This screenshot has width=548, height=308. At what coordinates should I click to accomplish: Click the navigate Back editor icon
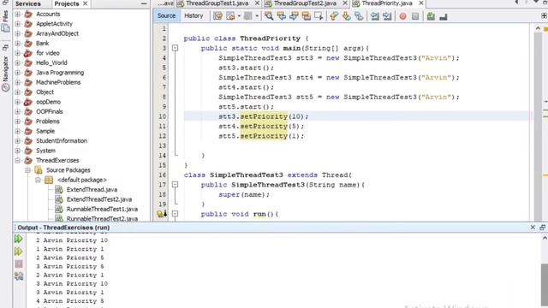230,16
